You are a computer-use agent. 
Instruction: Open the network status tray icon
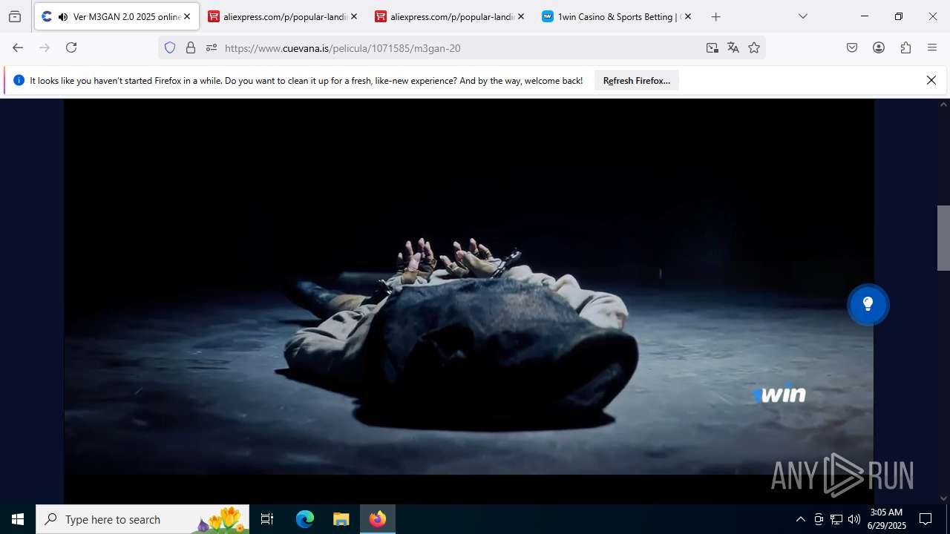click(x=836, y=519)
